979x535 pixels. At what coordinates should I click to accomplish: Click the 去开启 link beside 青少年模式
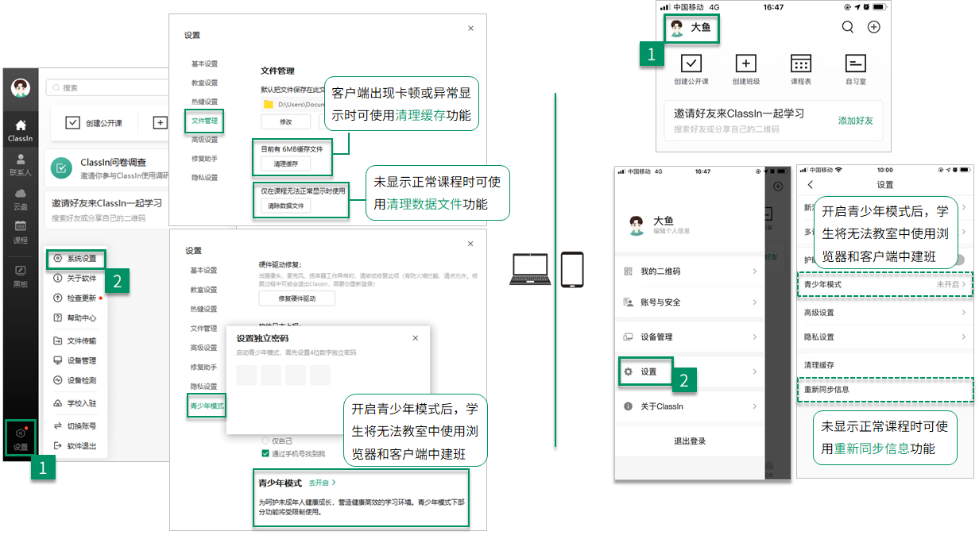tap(322, 483)
